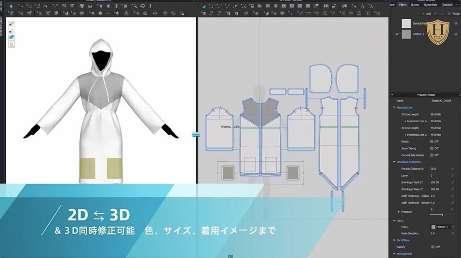
Task: Switch to the Button tab
Action: pos(415,5)
